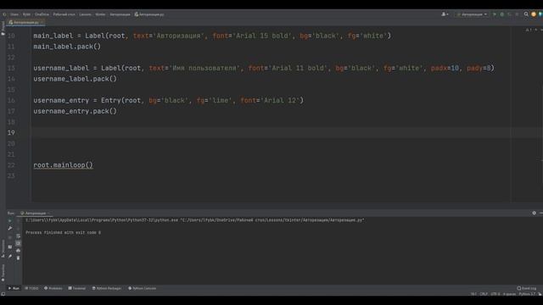Click 'Рабочий стол' breadcrumb
543x305 pixels.
pos(64,14)
